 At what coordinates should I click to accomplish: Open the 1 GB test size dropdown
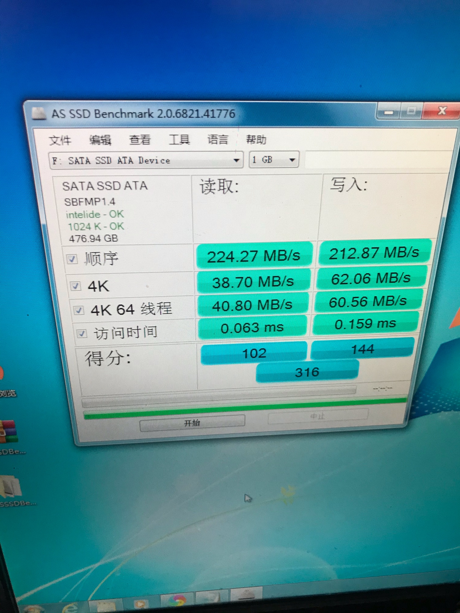pos(274,160)
